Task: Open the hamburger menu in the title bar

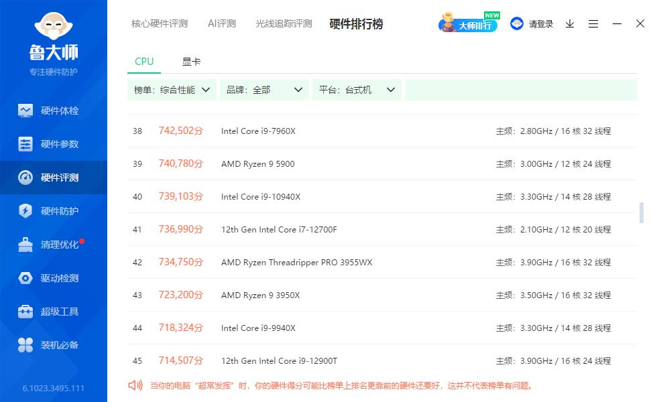Action: [x=593, y=23]
